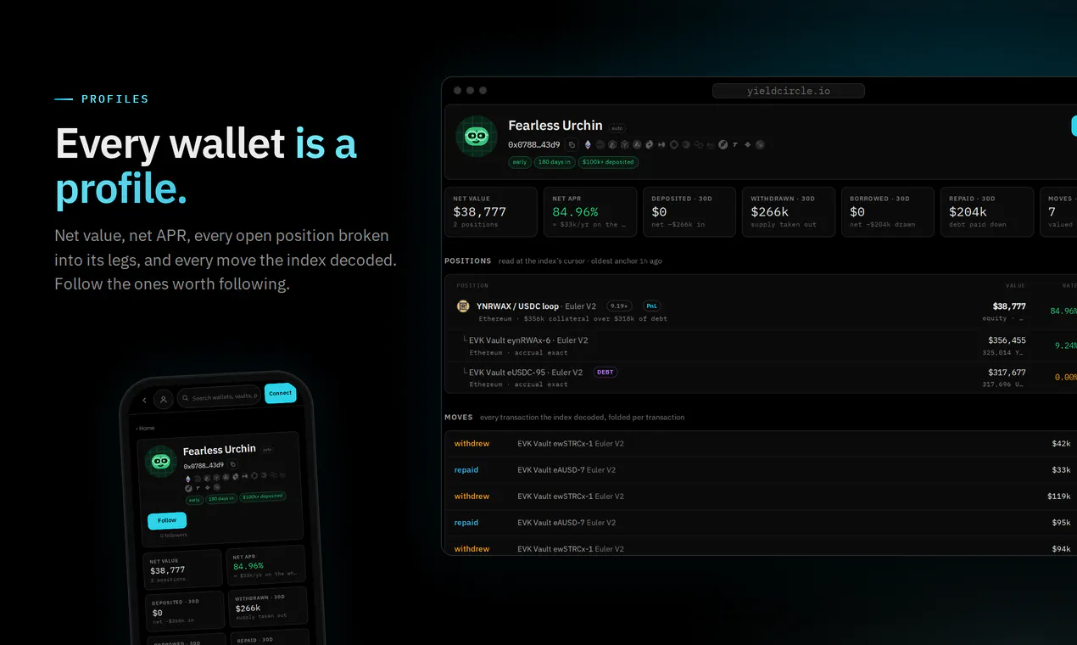Click the "early" badge in the desktop profile
Image resolution: width=1077 pixels, height=645 pixels.
click(520, 162)
